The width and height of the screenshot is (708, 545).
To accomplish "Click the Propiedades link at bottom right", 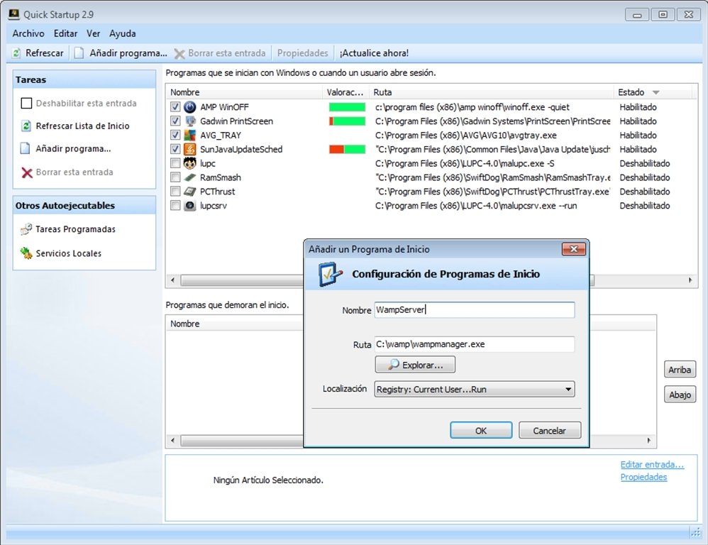I will pyautogui.click(x=643, y=477).
